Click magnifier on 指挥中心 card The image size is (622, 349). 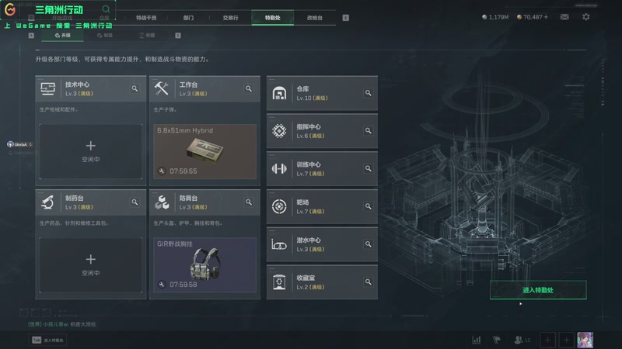tap(368, 130)
